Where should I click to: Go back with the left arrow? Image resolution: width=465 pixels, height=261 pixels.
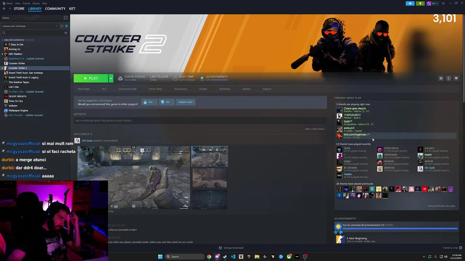click(4, 9)
